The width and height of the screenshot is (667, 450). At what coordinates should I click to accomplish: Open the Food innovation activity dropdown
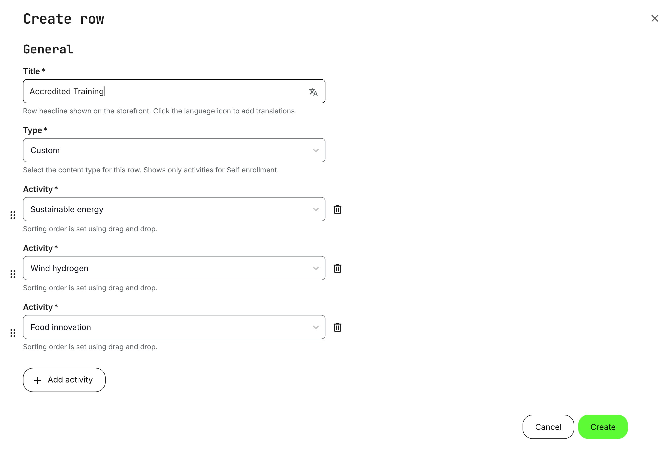click(174, 327)
